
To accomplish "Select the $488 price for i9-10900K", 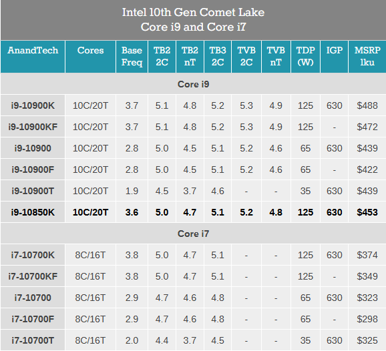I will pyautogui.click(x=367, y=105).
